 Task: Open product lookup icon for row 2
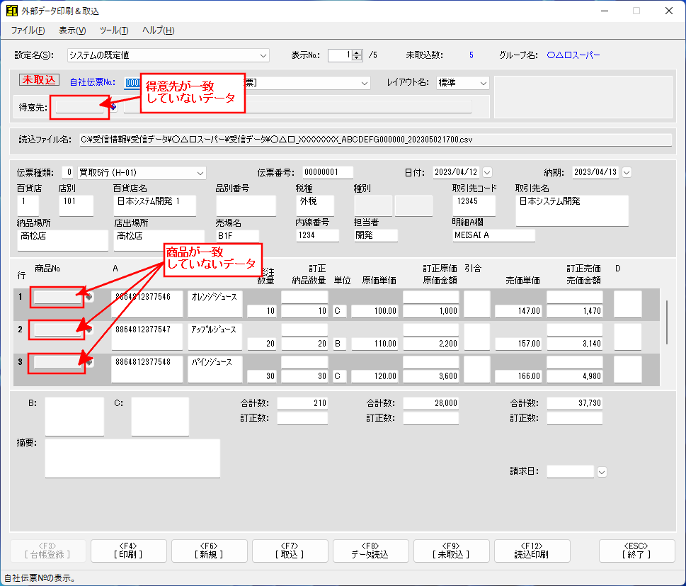point(89,329)
